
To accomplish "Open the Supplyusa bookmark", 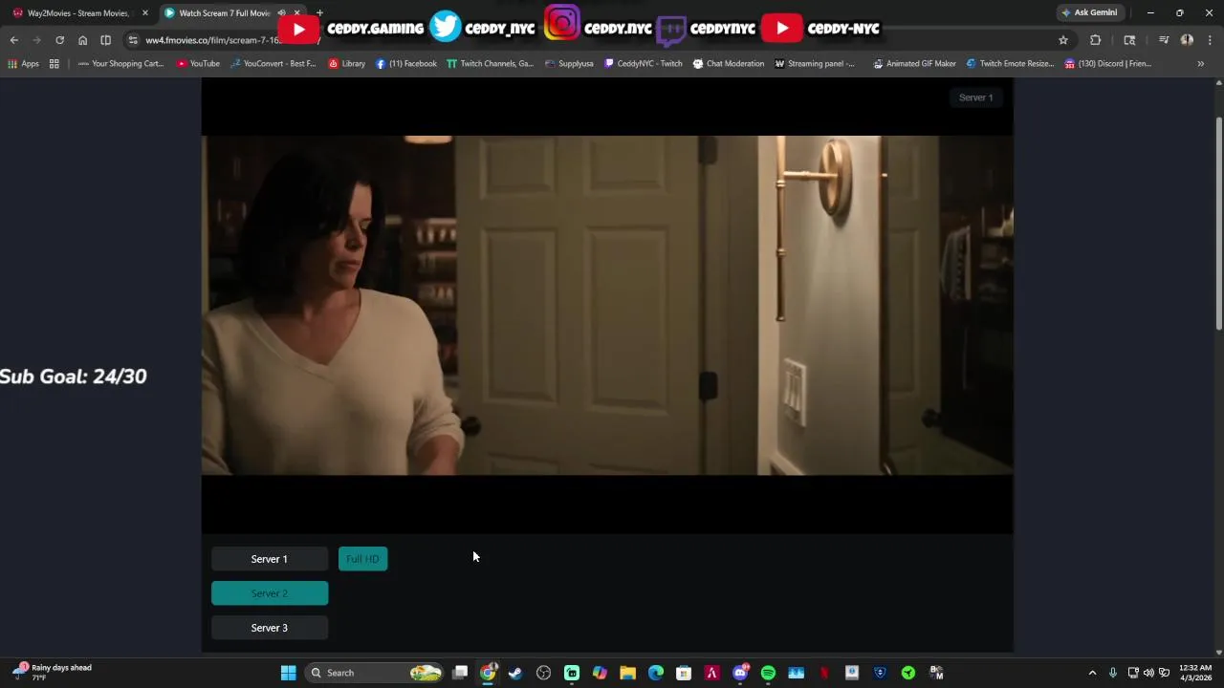I will (570, 63).
